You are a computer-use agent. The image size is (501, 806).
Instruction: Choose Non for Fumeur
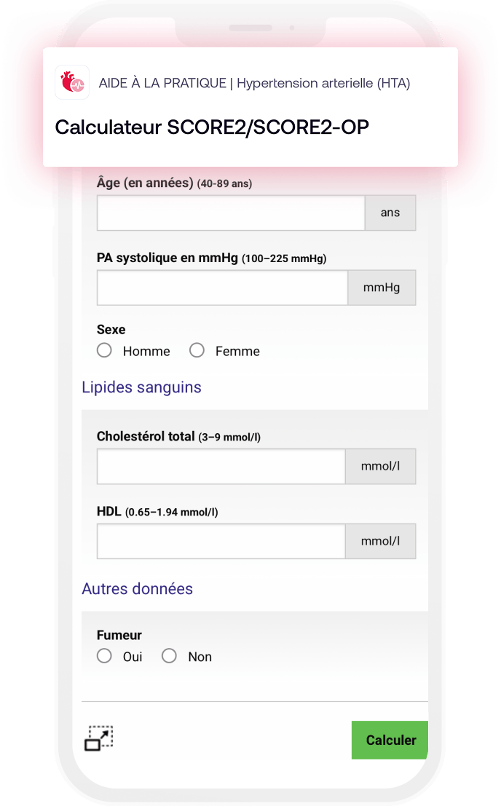tap(169, 656)
